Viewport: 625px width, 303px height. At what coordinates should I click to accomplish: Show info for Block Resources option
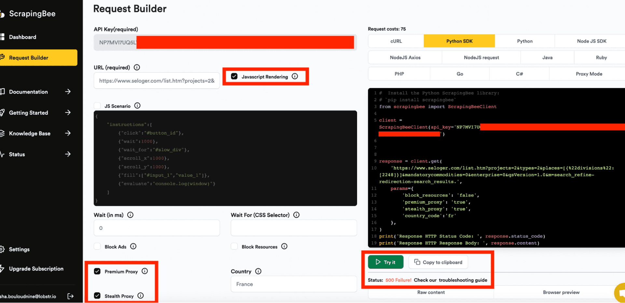click(x=284, y=246)
